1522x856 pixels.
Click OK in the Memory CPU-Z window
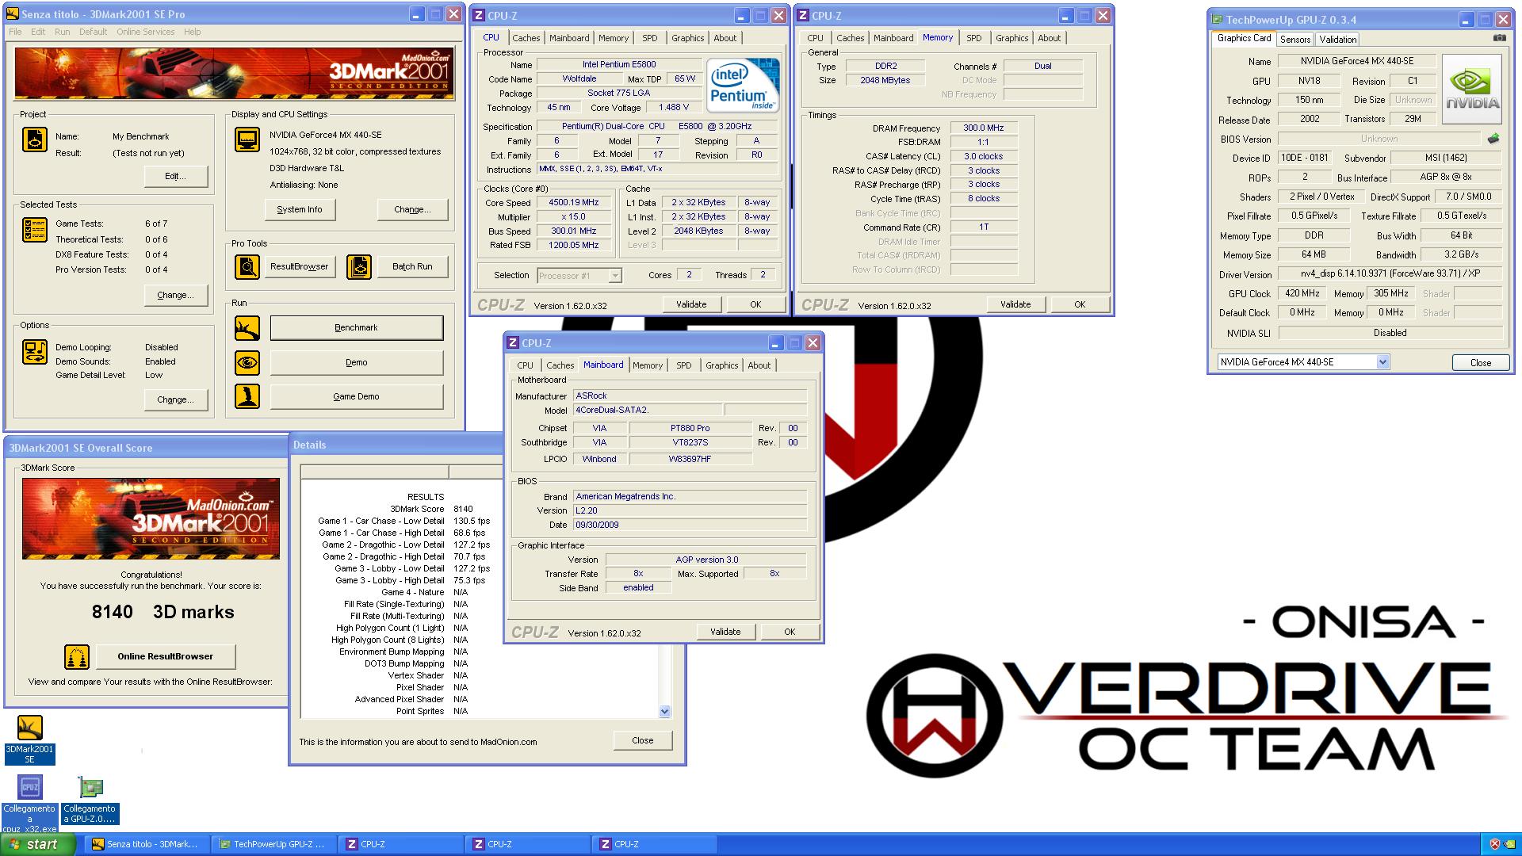(1080, 305)
